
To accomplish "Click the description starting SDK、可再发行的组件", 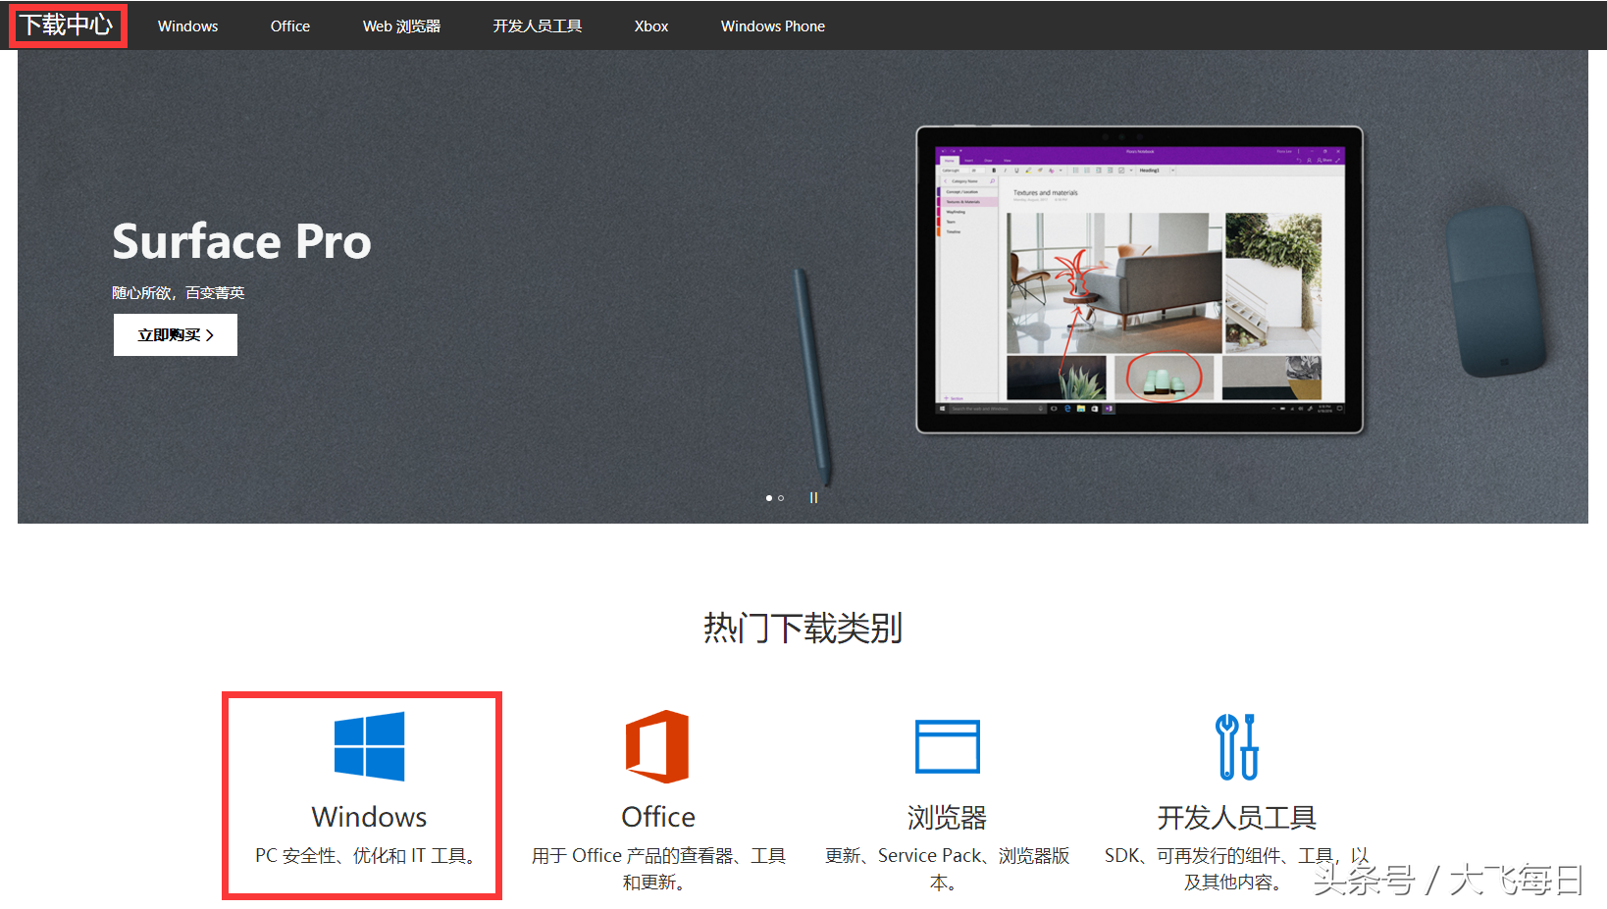I will pos(1236,869).
